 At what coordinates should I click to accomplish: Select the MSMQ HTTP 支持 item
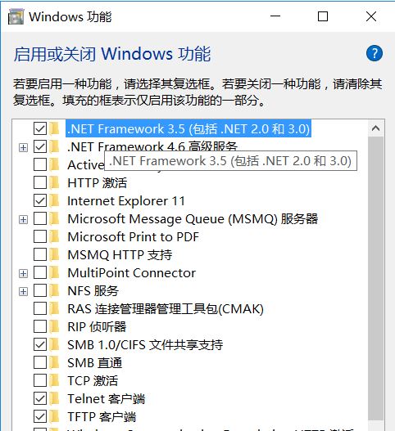[120, 255]
